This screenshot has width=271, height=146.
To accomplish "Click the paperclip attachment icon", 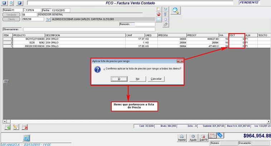I will pyautogui.click(x=165, y=25).
